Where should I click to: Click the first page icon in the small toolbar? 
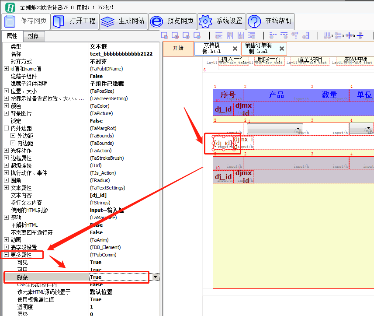pos(164,35)
